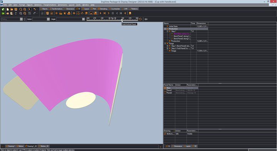
Task: Select the Bend Panel1 along row
Action: point(182,36)
